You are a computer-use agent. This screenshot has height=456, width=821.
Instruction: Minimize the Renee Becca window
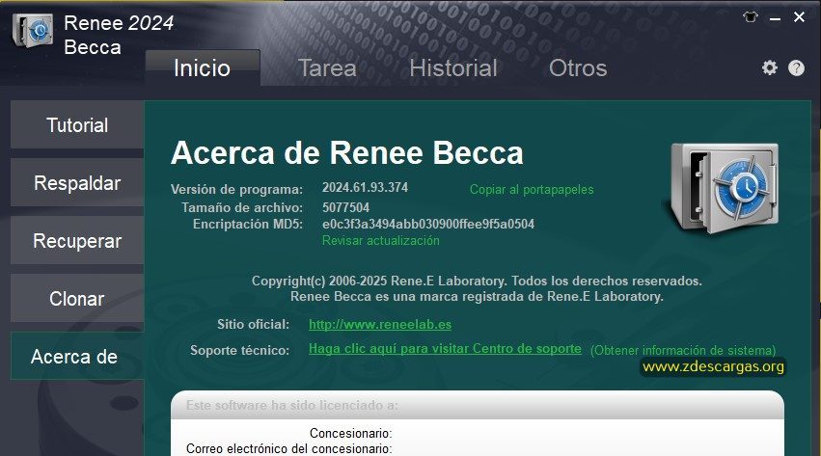coord(775,18)
